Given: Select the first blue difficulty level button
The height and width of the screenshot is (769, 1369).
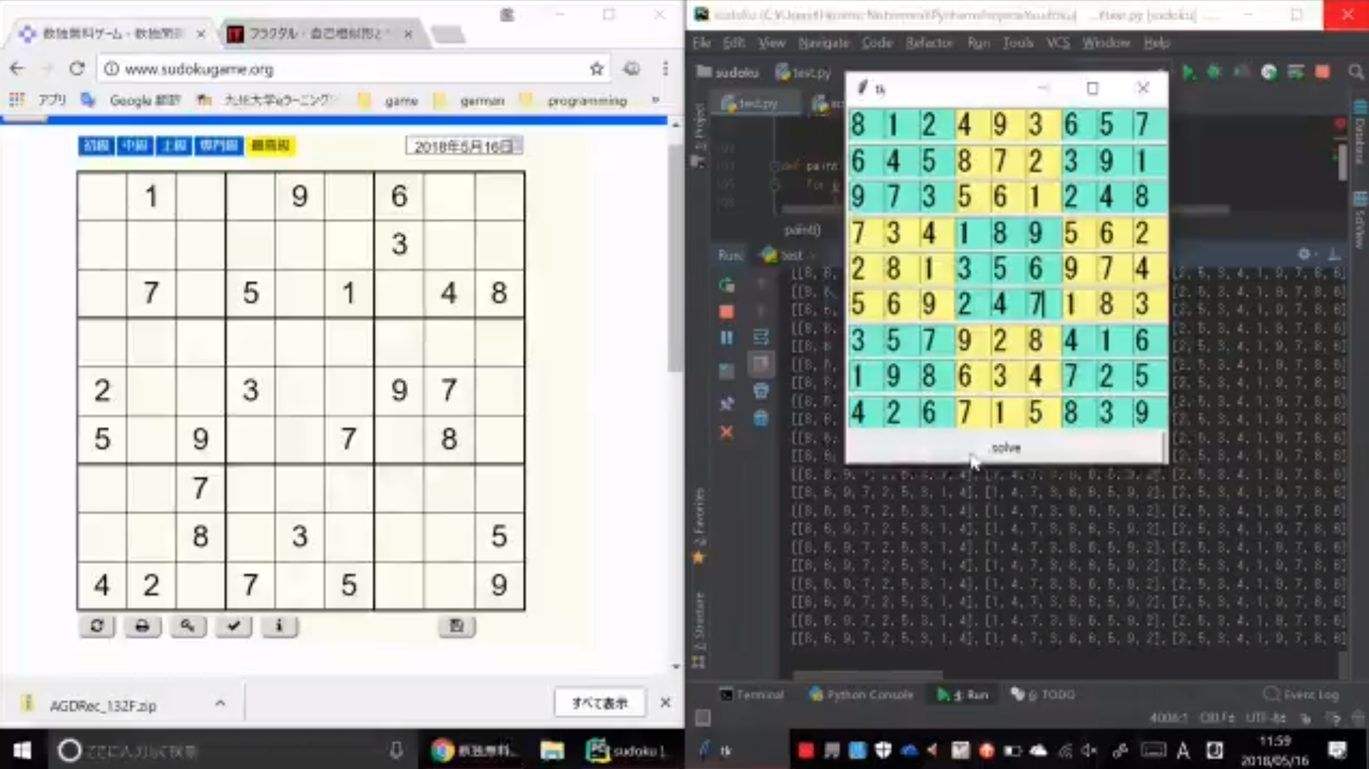Looking at the screenshot, I should 96,145.
